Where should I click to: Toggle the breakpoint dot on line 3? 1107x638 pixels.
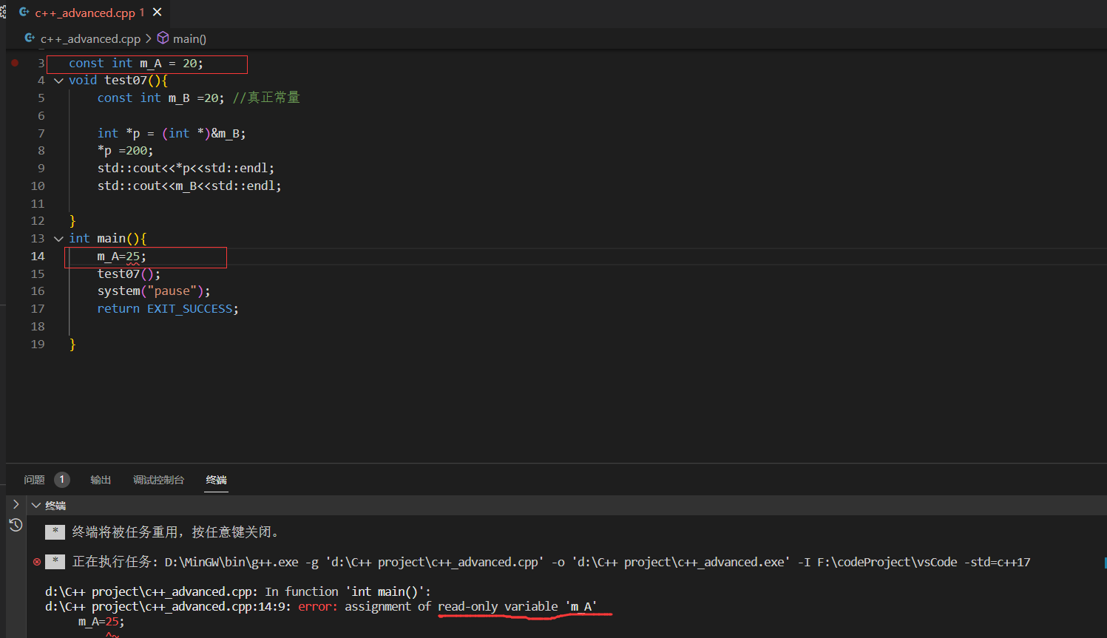(x=15, y=63)
